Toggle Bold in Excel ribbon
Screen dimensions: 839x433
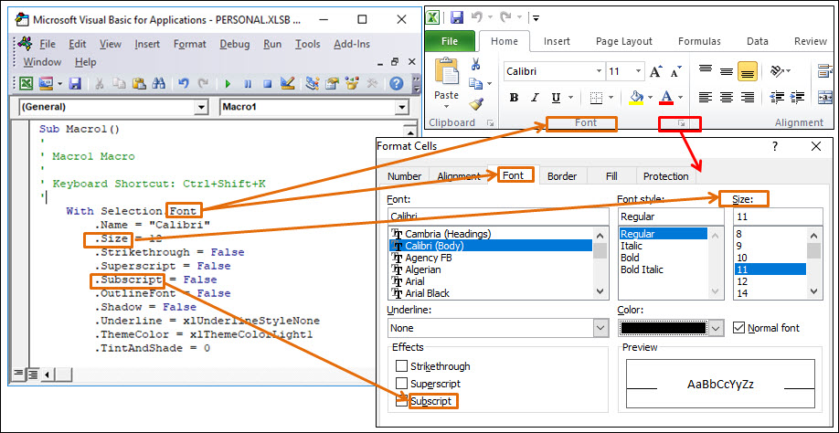tap(515, 98)
